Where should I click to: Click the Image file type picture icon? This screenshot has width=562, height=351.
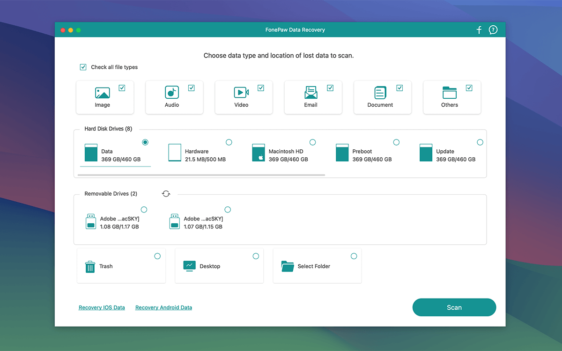click(x=102, y=93)
